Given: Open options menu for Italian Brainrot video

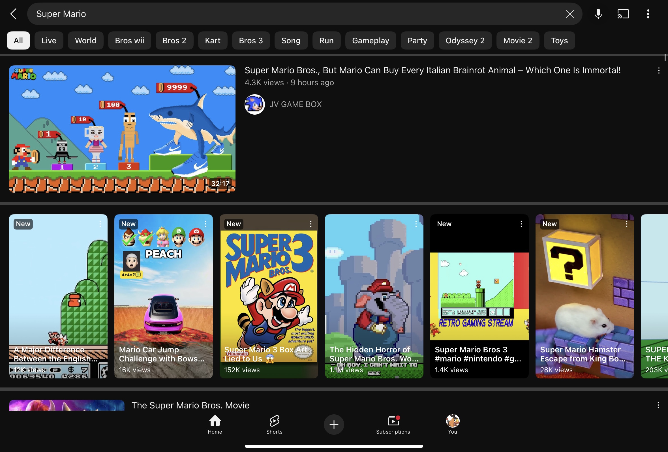Looking at the screenshot, I should 658,70.
